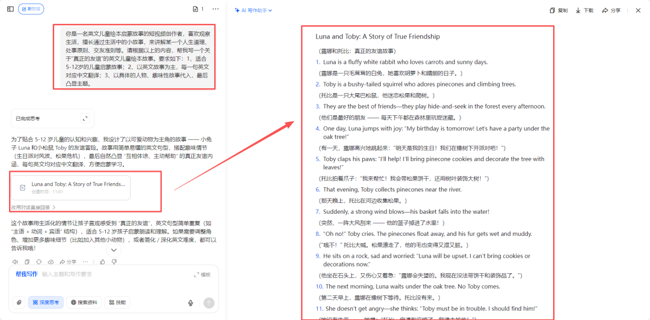Click the thumbs down icon
The image size is (650, 320).
(114, 262)
